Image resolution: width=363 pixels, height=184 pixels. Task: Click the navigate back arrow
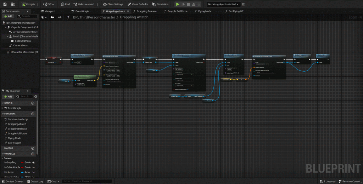click(52, 17)
